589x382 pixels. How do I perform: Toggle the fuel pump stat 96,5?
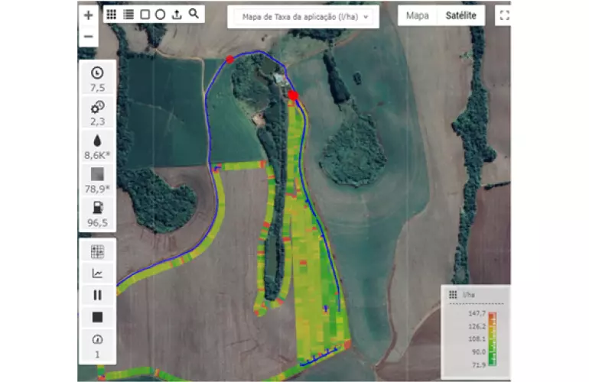pos(97,213)
